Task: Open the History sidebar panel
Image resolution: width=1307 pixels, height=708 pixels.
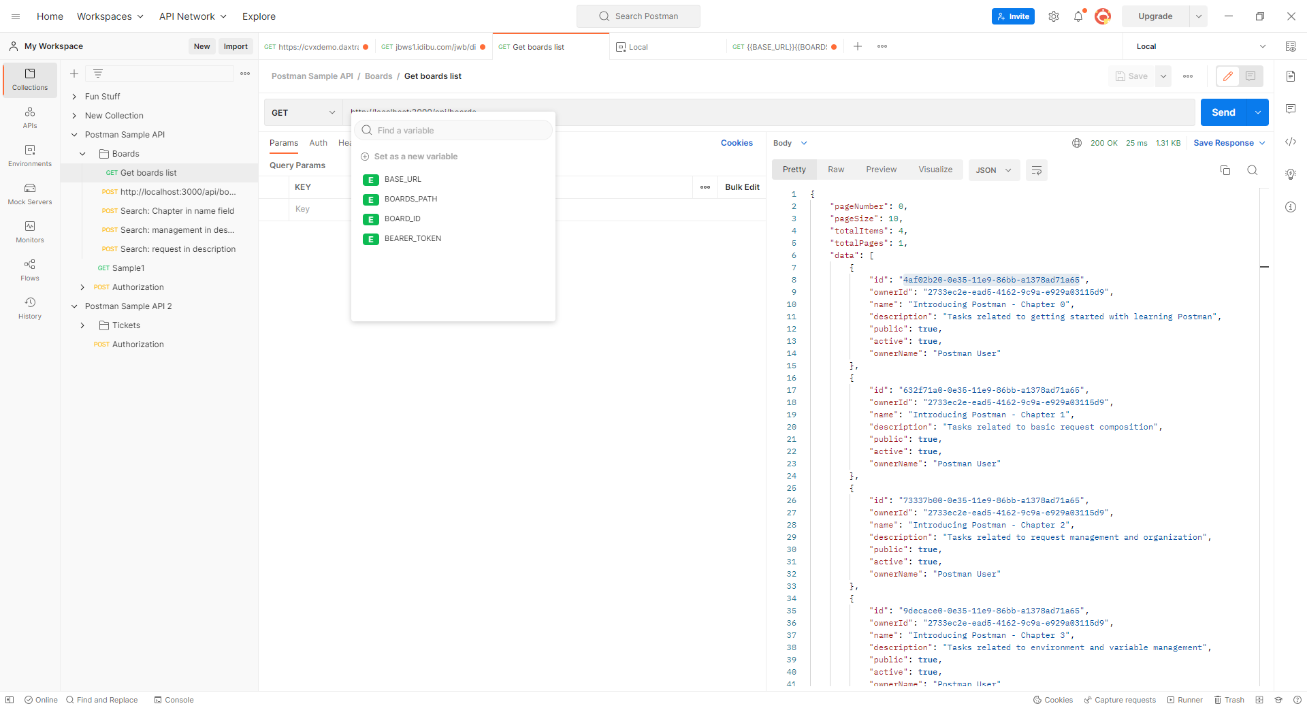Action: [30, 308]
